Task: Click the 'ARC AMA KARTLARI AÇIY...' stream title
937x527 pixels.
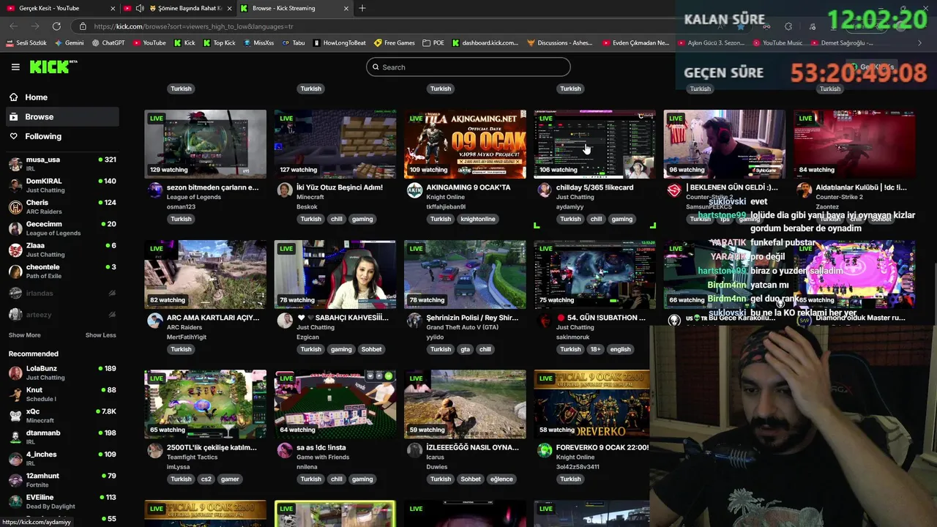Action: pyautogui.click(x=213, y=318)
